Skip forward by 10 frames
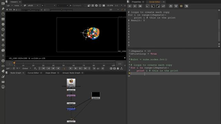 [x=103, y=68]
